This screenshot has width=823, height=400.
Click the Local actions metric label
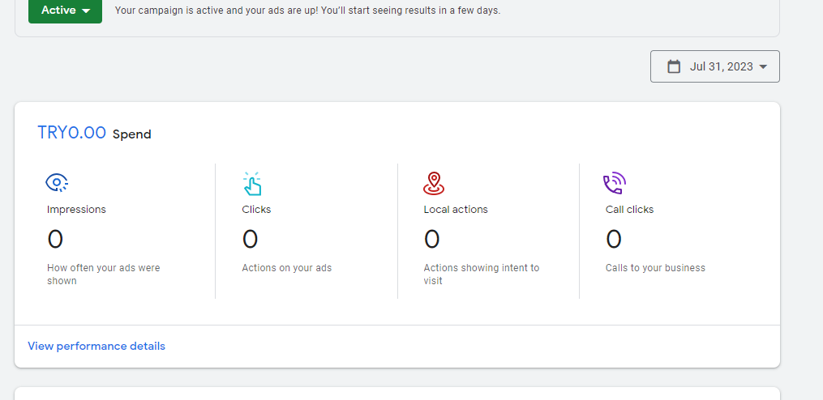point(456,209)
